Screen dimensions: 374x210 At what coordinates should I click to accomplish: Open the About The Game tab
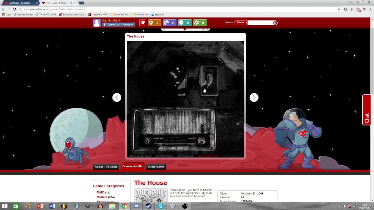point(106,167)
